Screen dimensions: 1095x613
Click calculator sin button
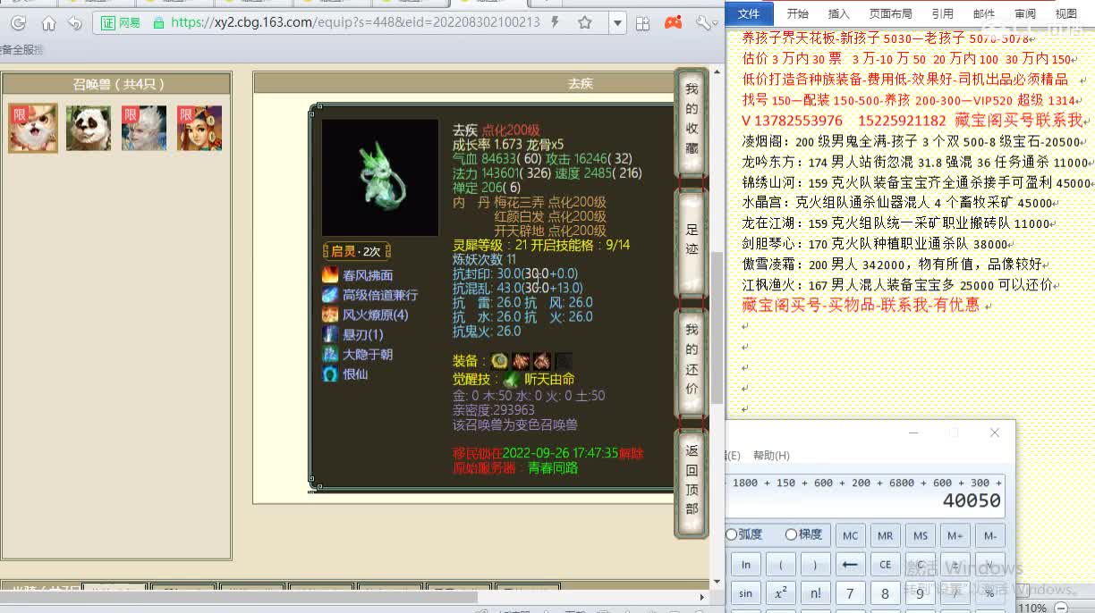[x=745, y=593]
